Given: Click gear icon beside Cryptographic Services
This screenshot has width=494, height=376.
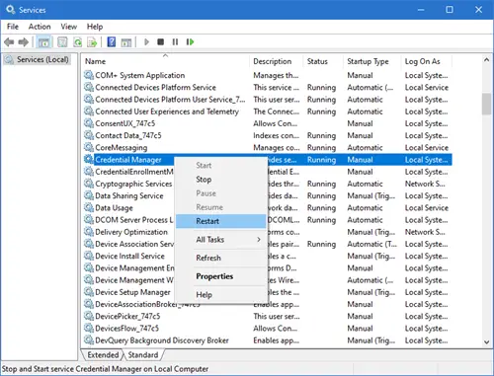Looking at the screenshot, I should pos(88,184).
